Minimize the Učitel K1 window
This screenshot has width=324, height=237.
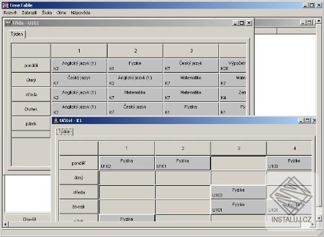pyautogui.click(x=301, y=120)
